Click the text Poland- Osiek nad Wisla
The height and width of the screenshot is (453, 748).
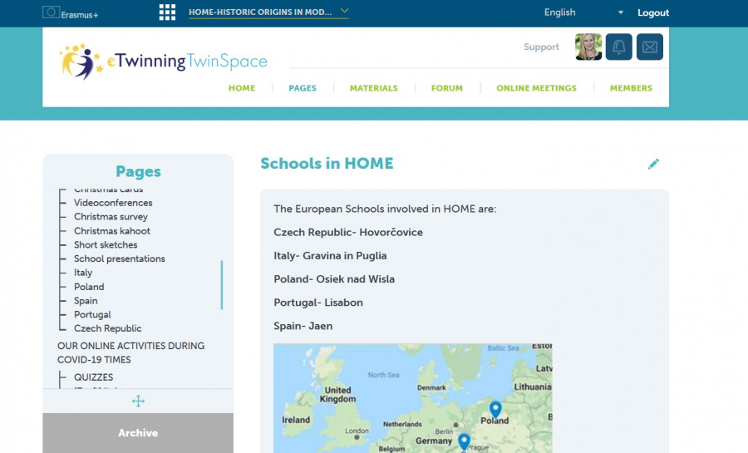coord(334,279)
